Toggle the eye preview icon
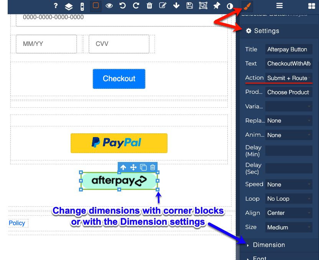Image resolution: width=319 pixels, height=260 pixels. click(109, 6)
